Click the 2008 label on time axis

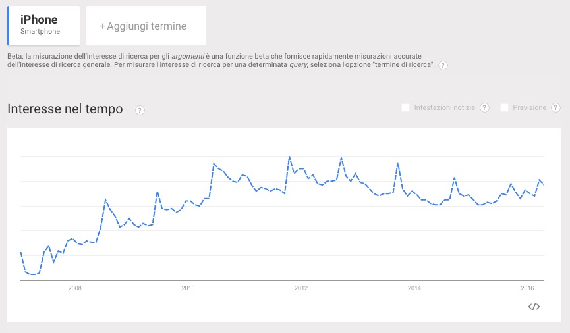pyautogui.click(x=74, y=288)
